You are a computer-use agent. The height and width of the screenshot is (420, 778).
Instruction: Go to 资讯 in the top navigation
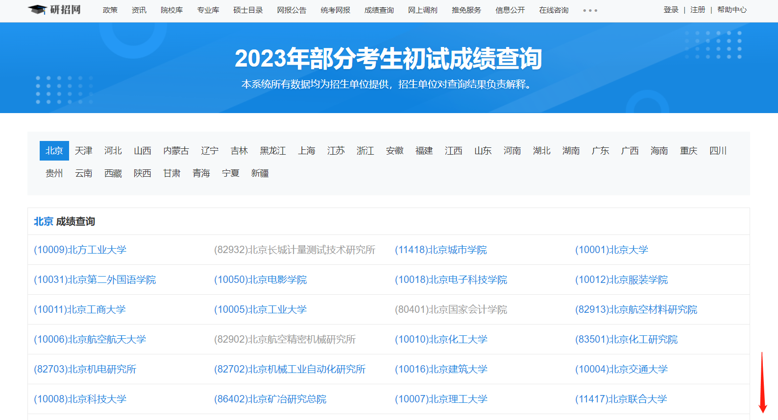[139, 10]
